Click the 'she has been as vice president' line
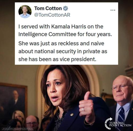The height and width of the screenshot is (131, 133). pyautogui.click(x=57, y=59)
